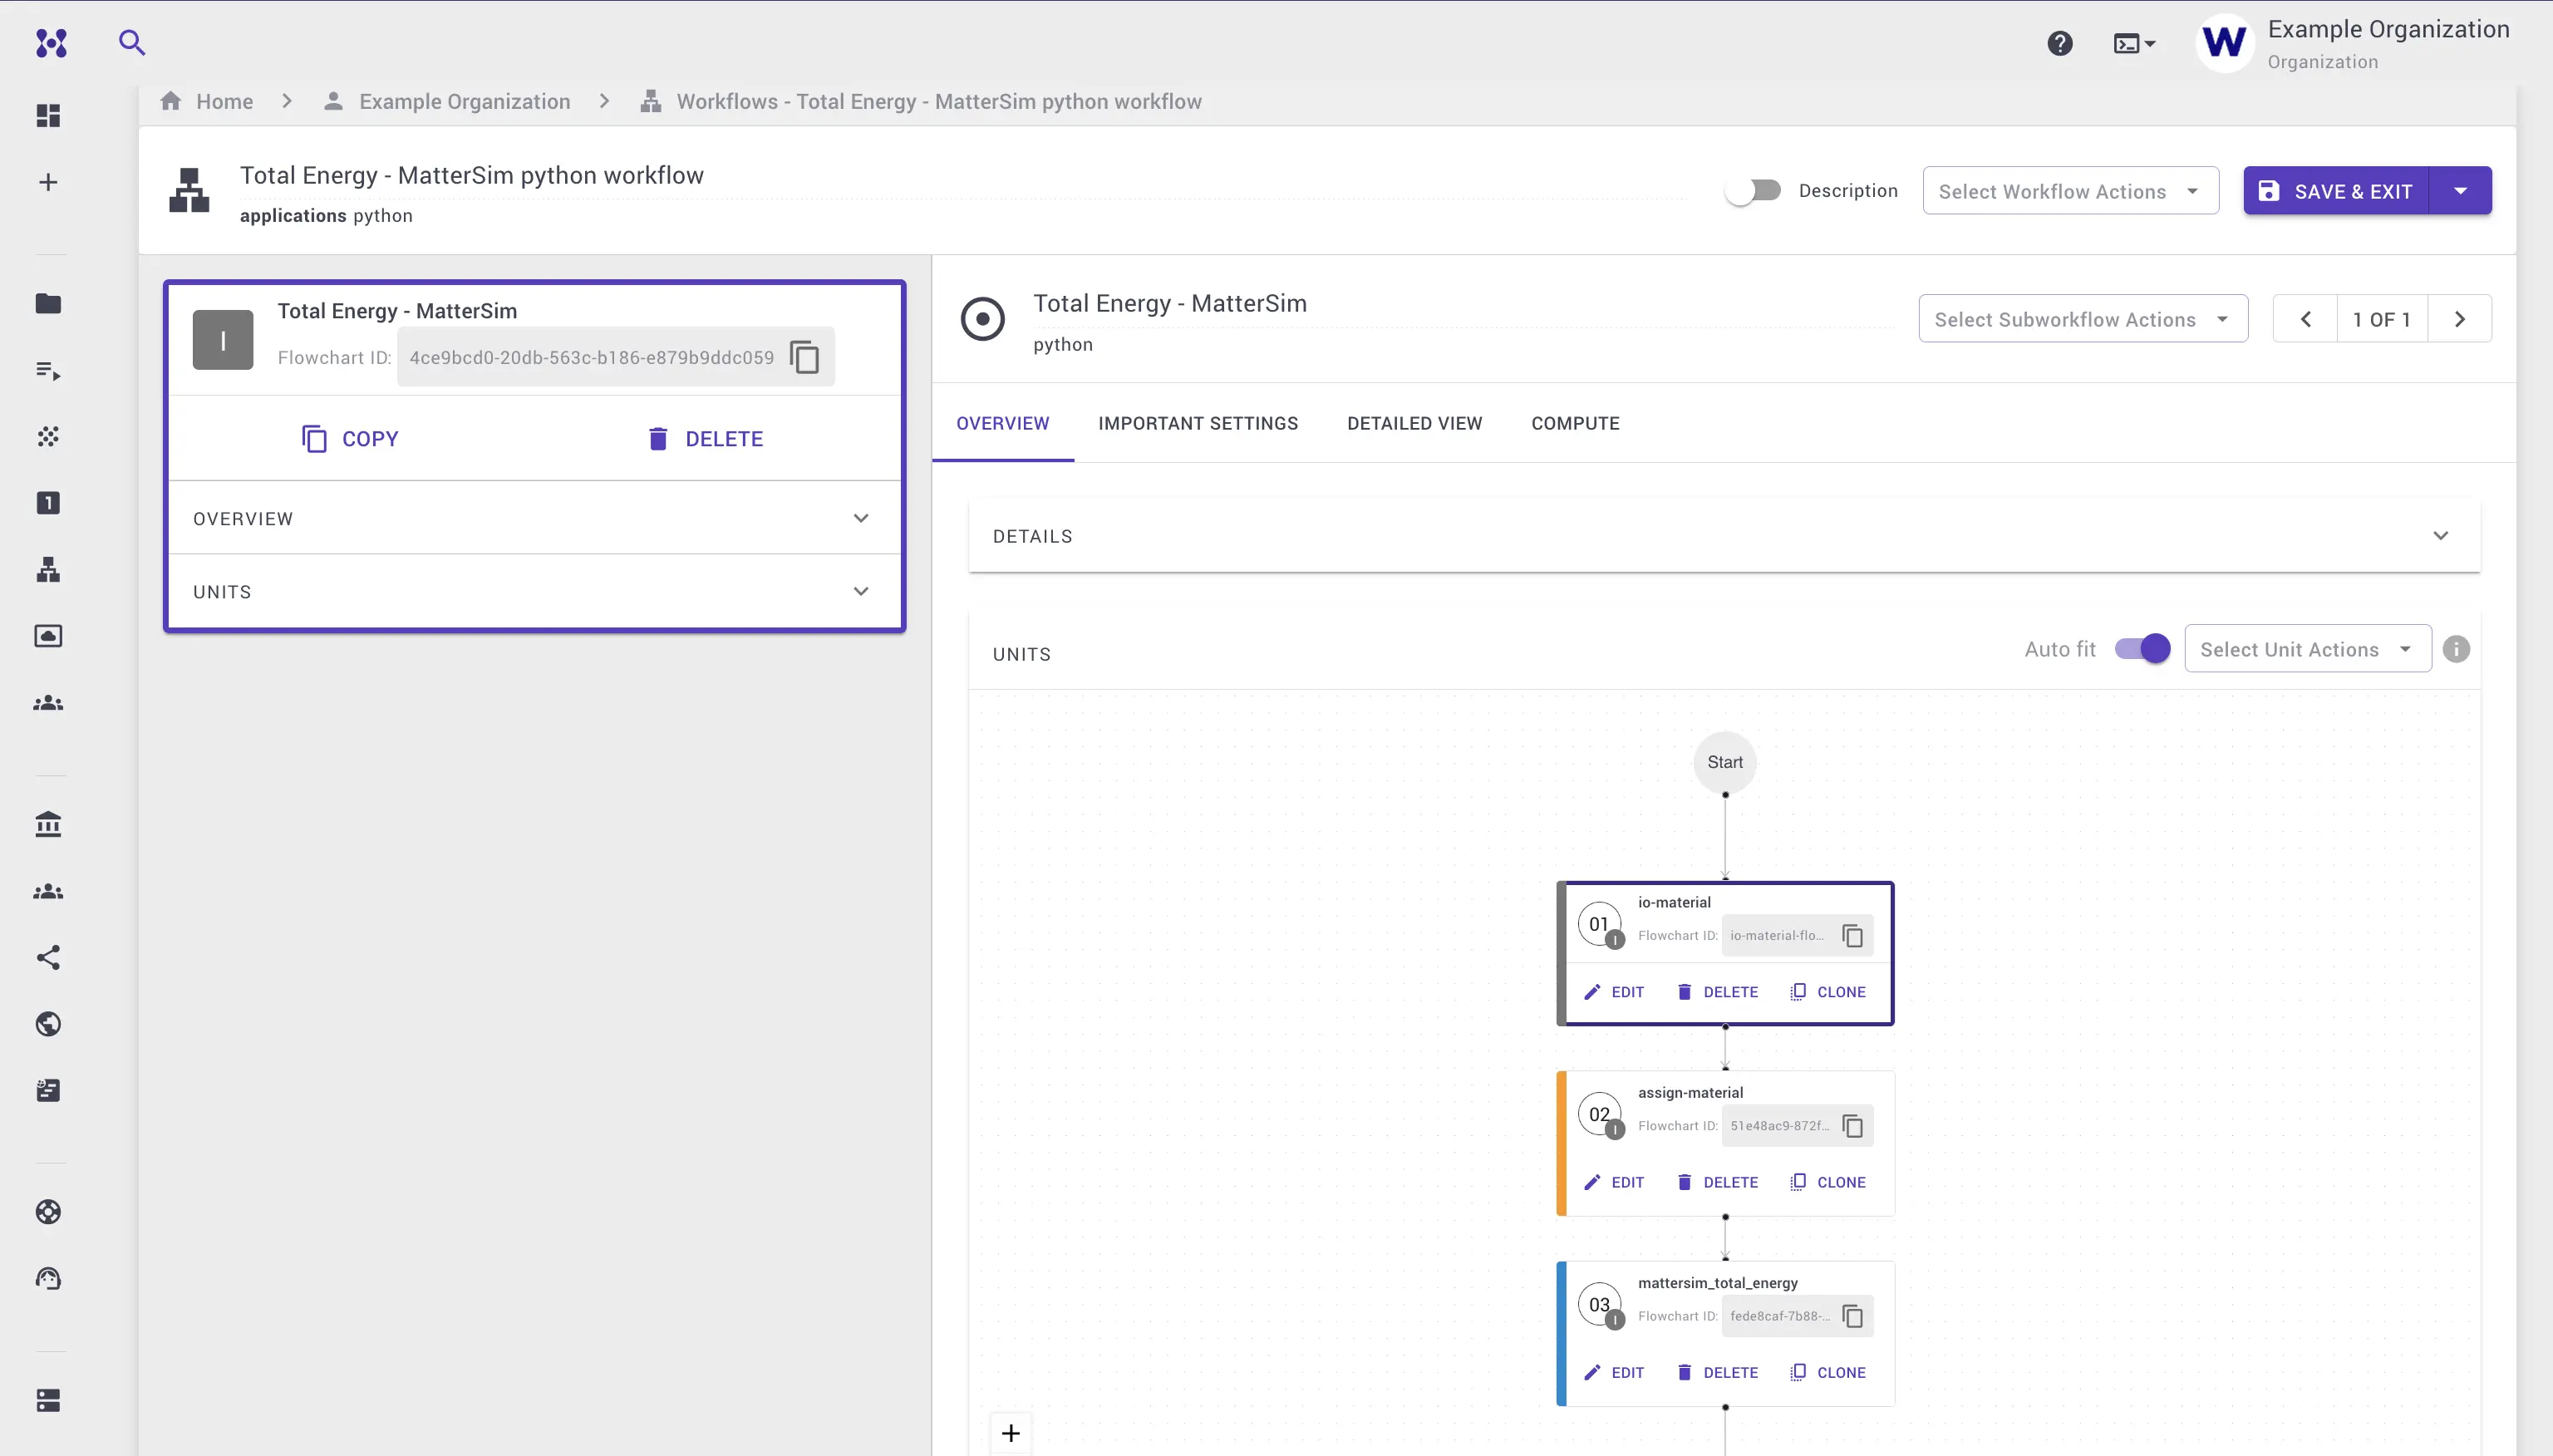Click the Example Organization W avatar

tap(2224, 43)
